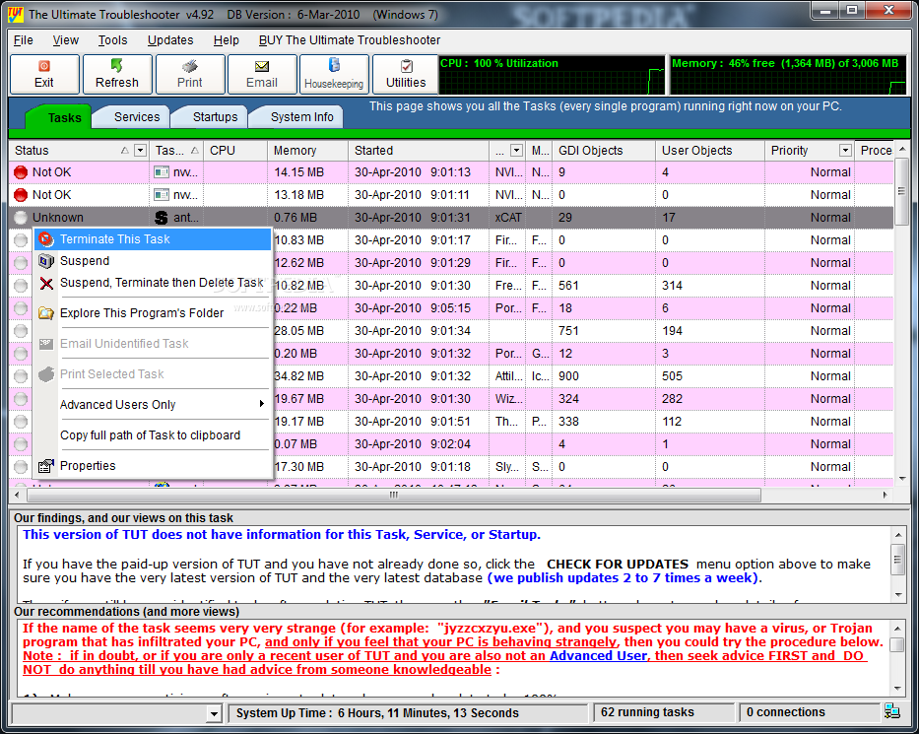Open the Tools menu
This screenshot has height=734, width=919.
[x=112, y=39]
